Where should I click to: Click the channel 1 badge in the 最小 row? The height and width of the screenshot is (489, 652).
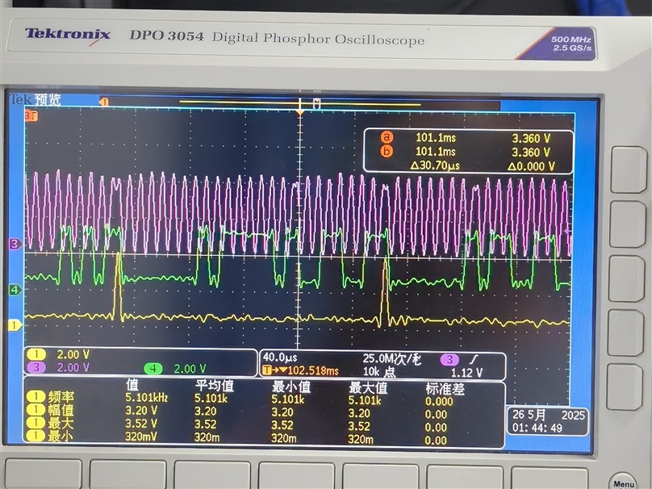point(36,436)
